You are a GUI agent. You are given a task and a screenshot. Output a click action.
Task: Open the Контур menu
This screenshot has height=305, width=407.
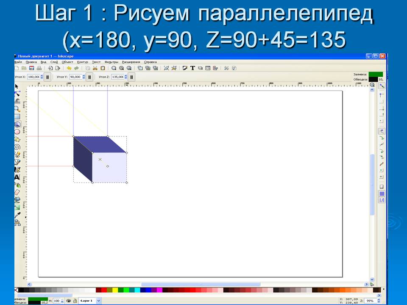pos(83,62)
